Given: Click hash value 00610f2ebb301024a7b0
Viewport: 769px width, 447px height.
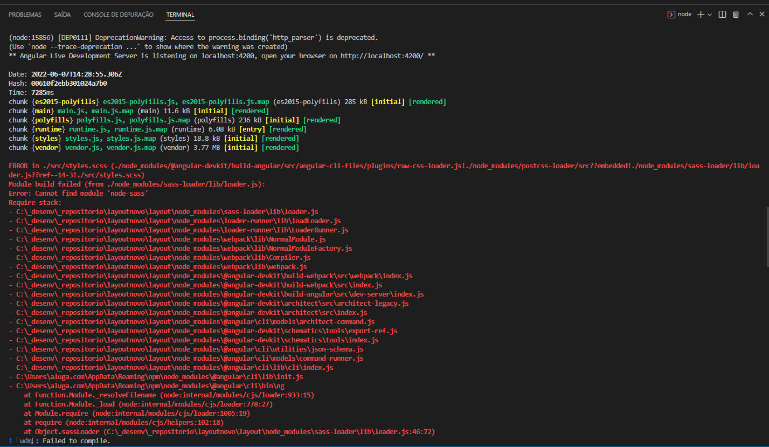Looking at the screenshot, I should pos(69,84).
